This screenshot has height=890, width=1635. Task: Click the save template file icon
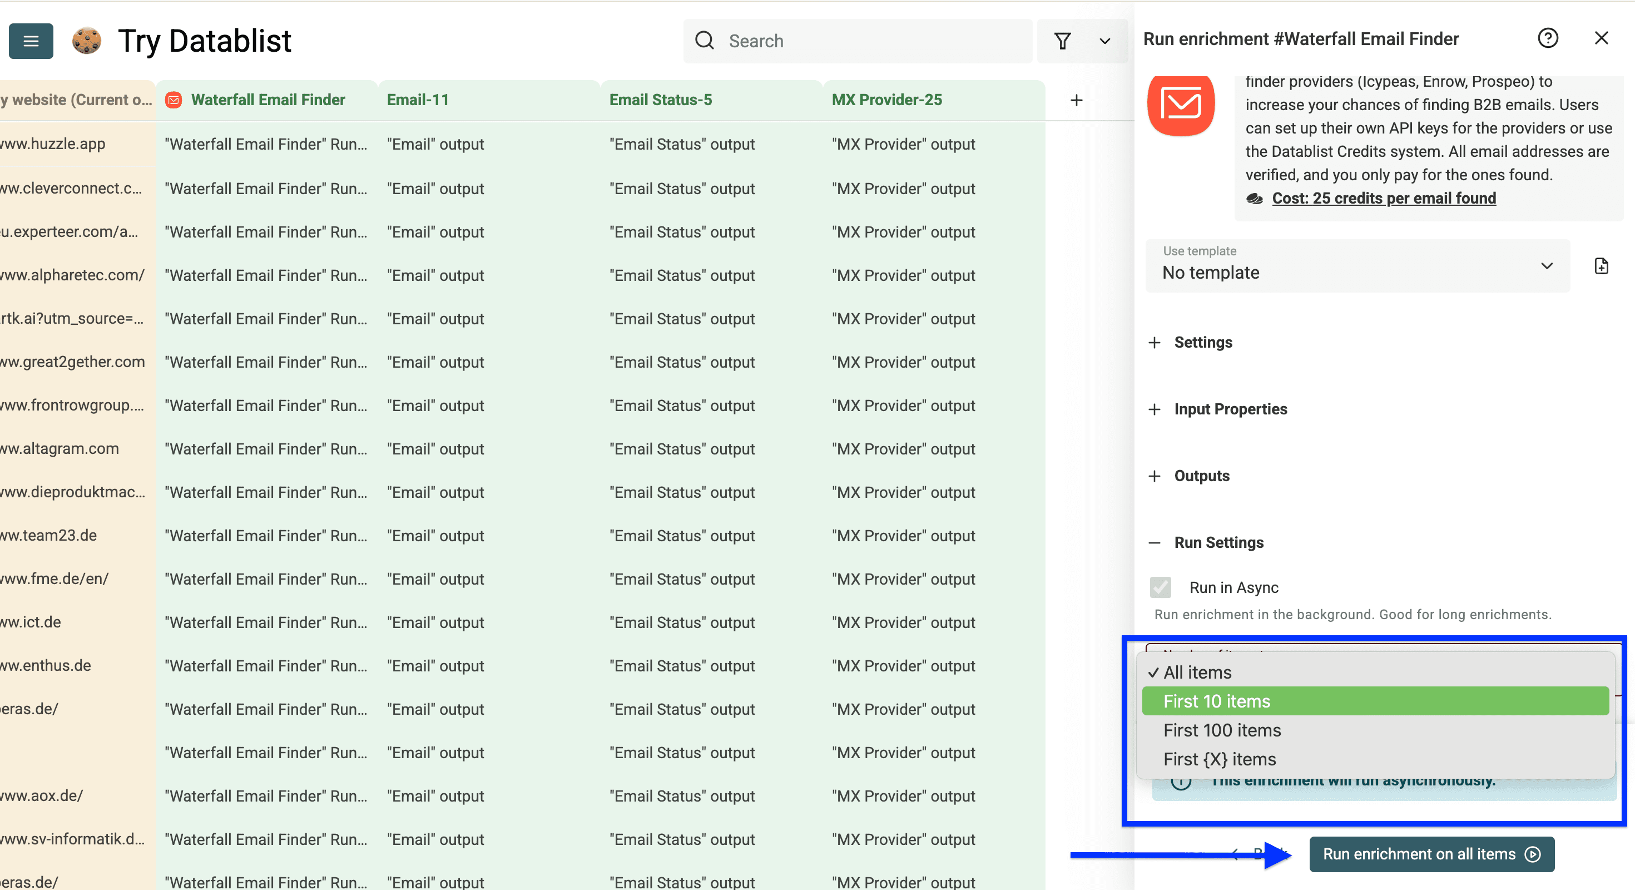coord(1602,266)
